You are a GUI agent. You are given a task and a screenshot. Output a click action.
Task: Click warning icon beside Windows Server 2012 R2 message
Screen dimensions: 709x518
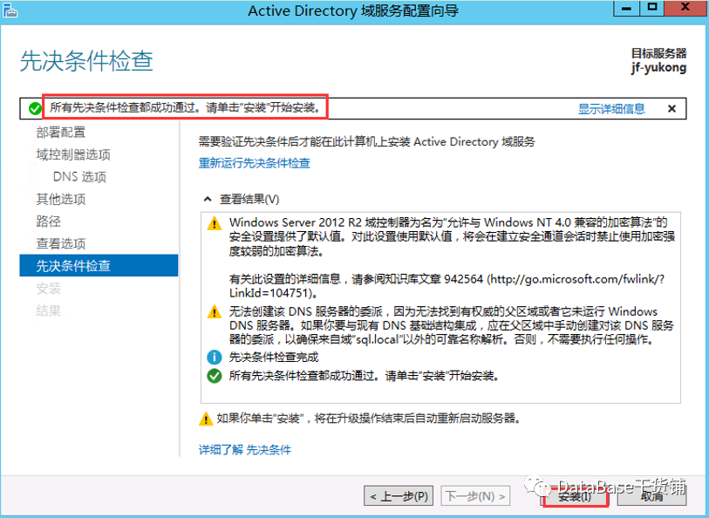click(214, 223)
